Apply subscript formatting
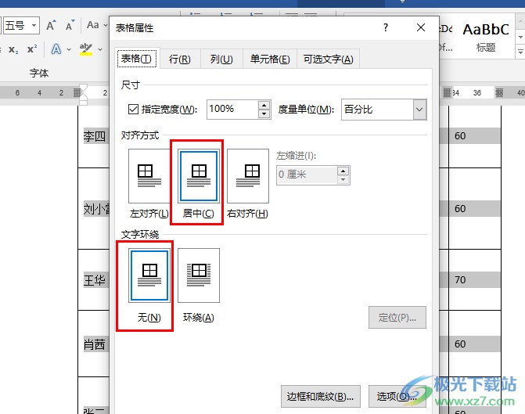The height and width of the screenshot is (414, 525). point(13,49)
